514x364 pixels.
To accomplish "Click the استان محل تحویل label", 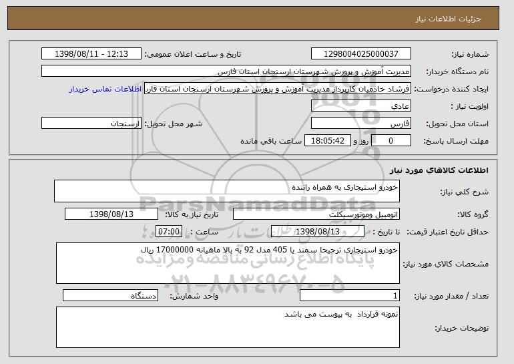I will (457, 124).
